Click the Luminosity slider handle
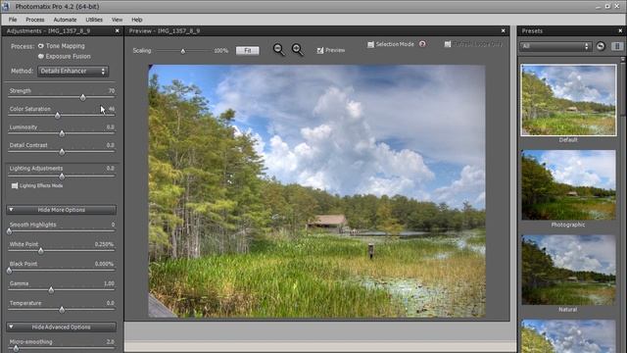Image resolution: width=627 pixels, height=353 pixels. coord(62,133)
